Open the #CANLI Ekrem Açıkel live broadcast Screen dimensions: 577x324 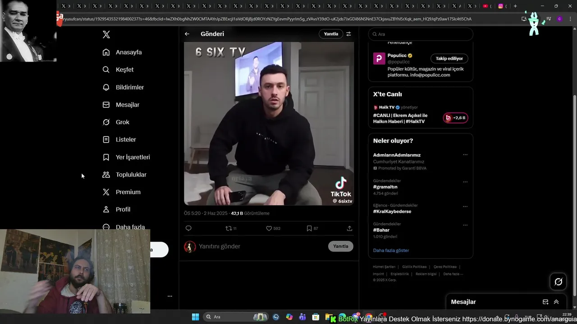click(x=400, y=118)
